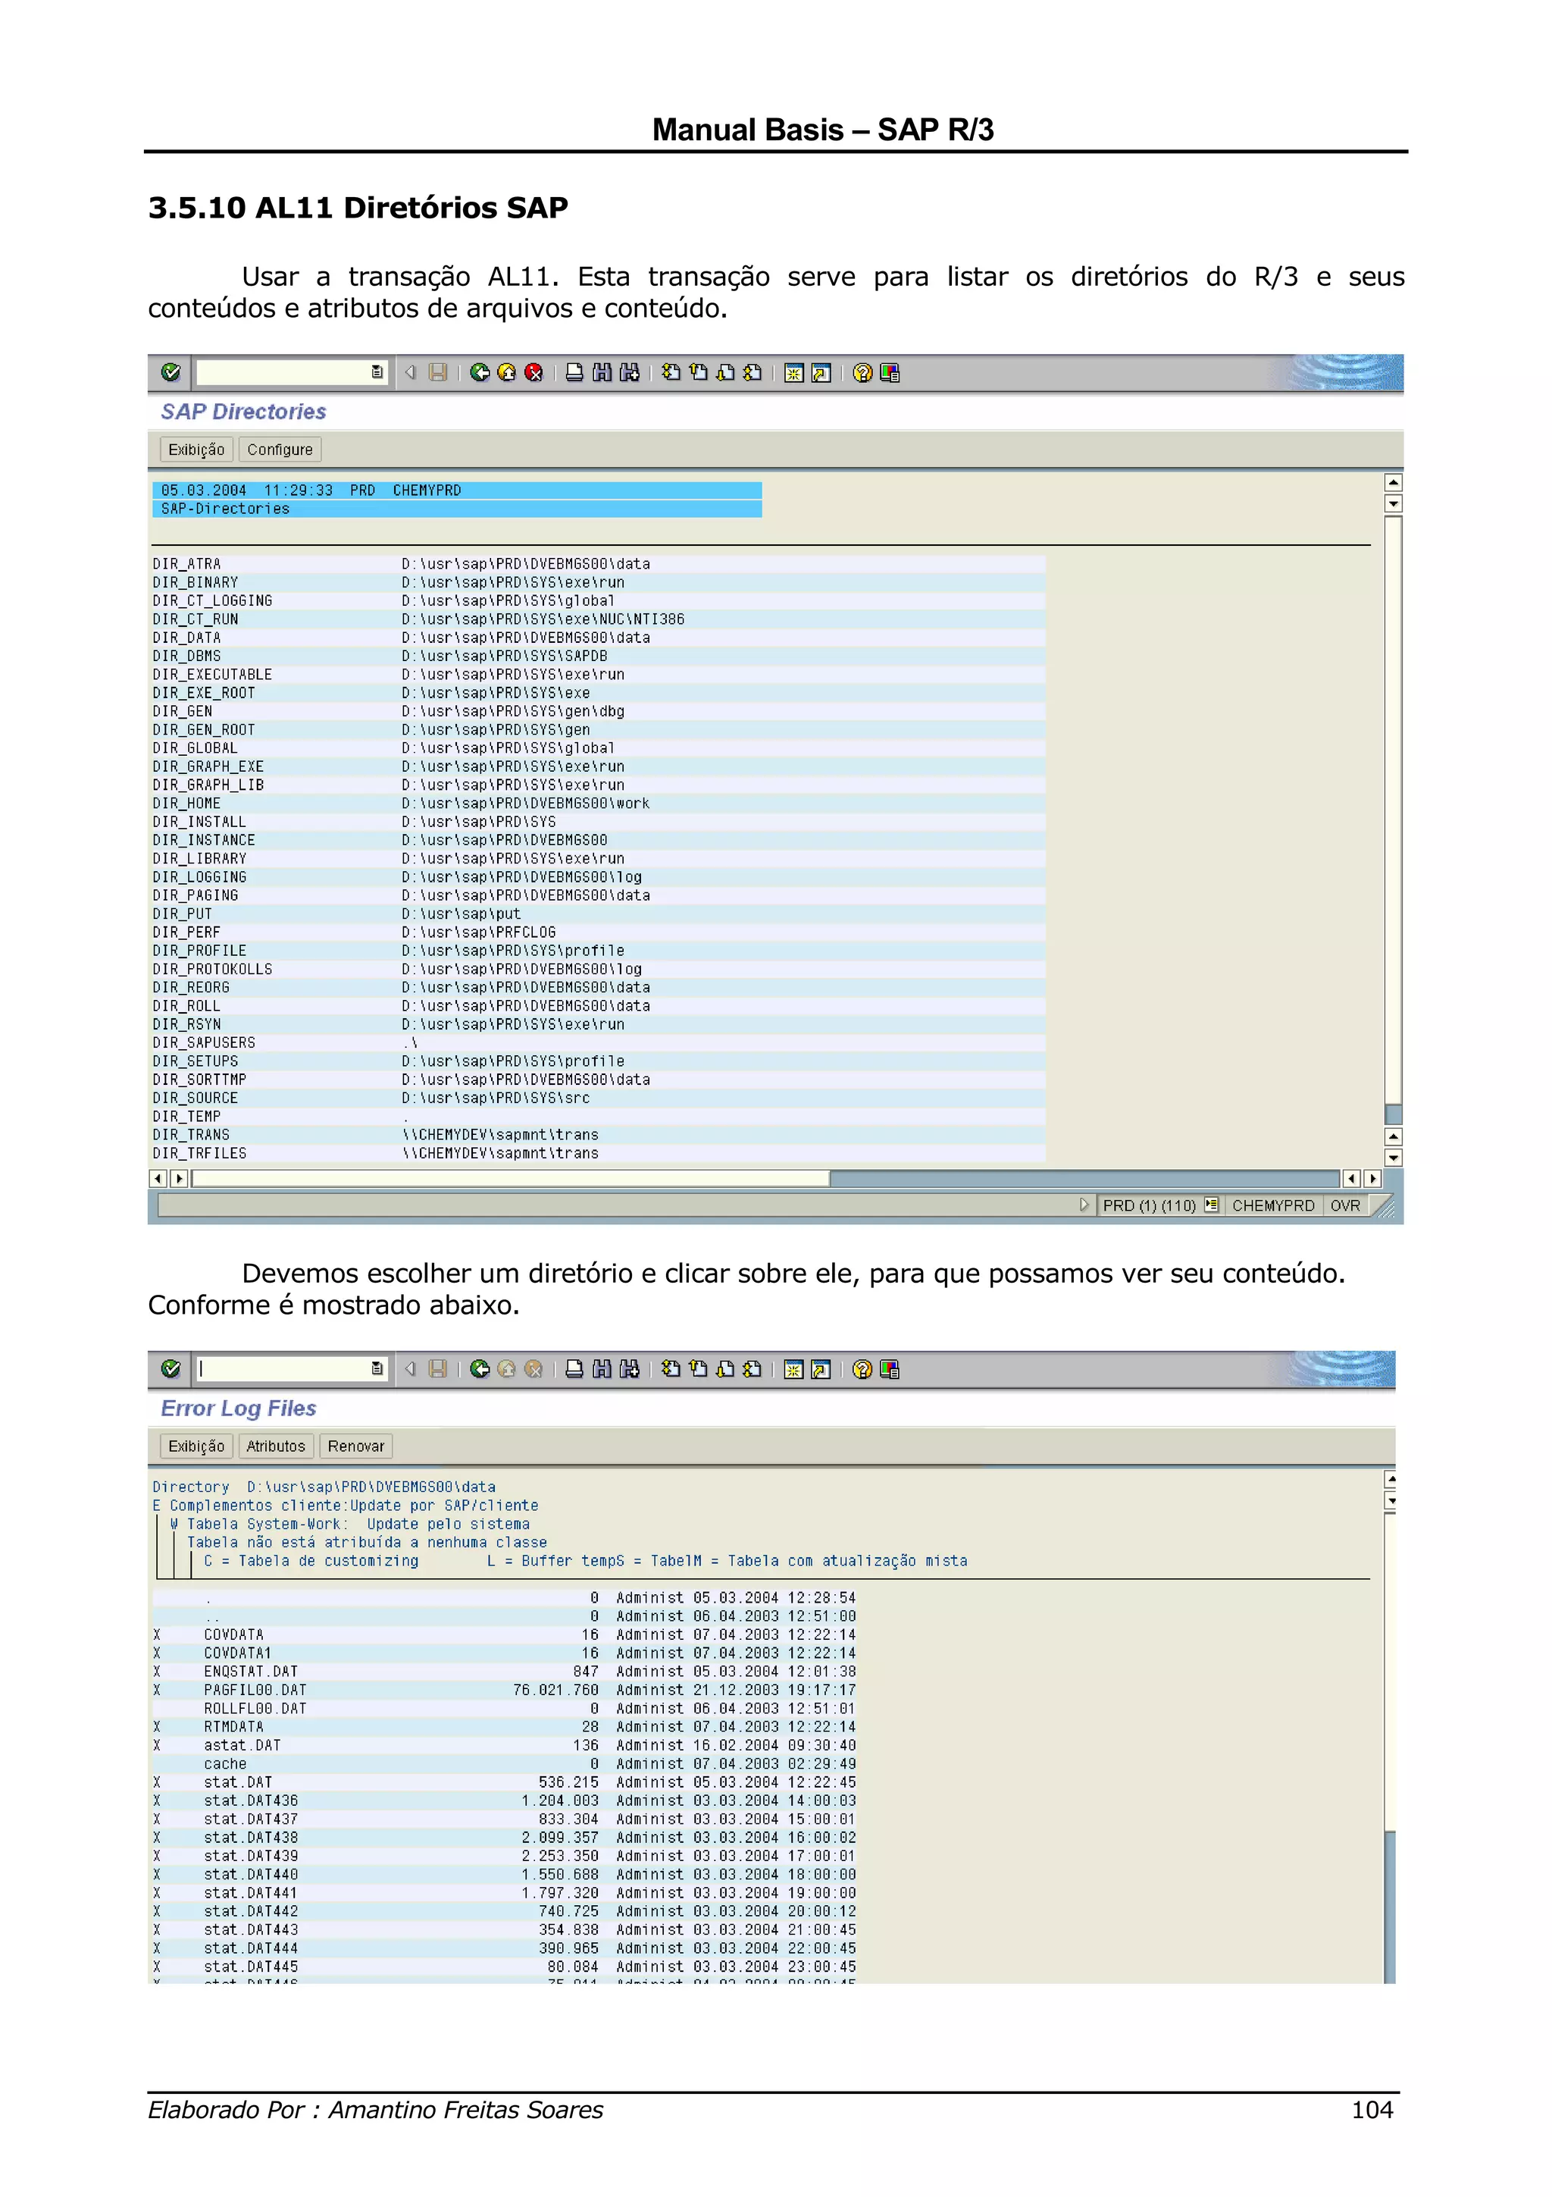This screenshot has width=1552, height=2197.
Task: Open command field history dropdown in SAP Directories
Action: (x=377, y=372)
